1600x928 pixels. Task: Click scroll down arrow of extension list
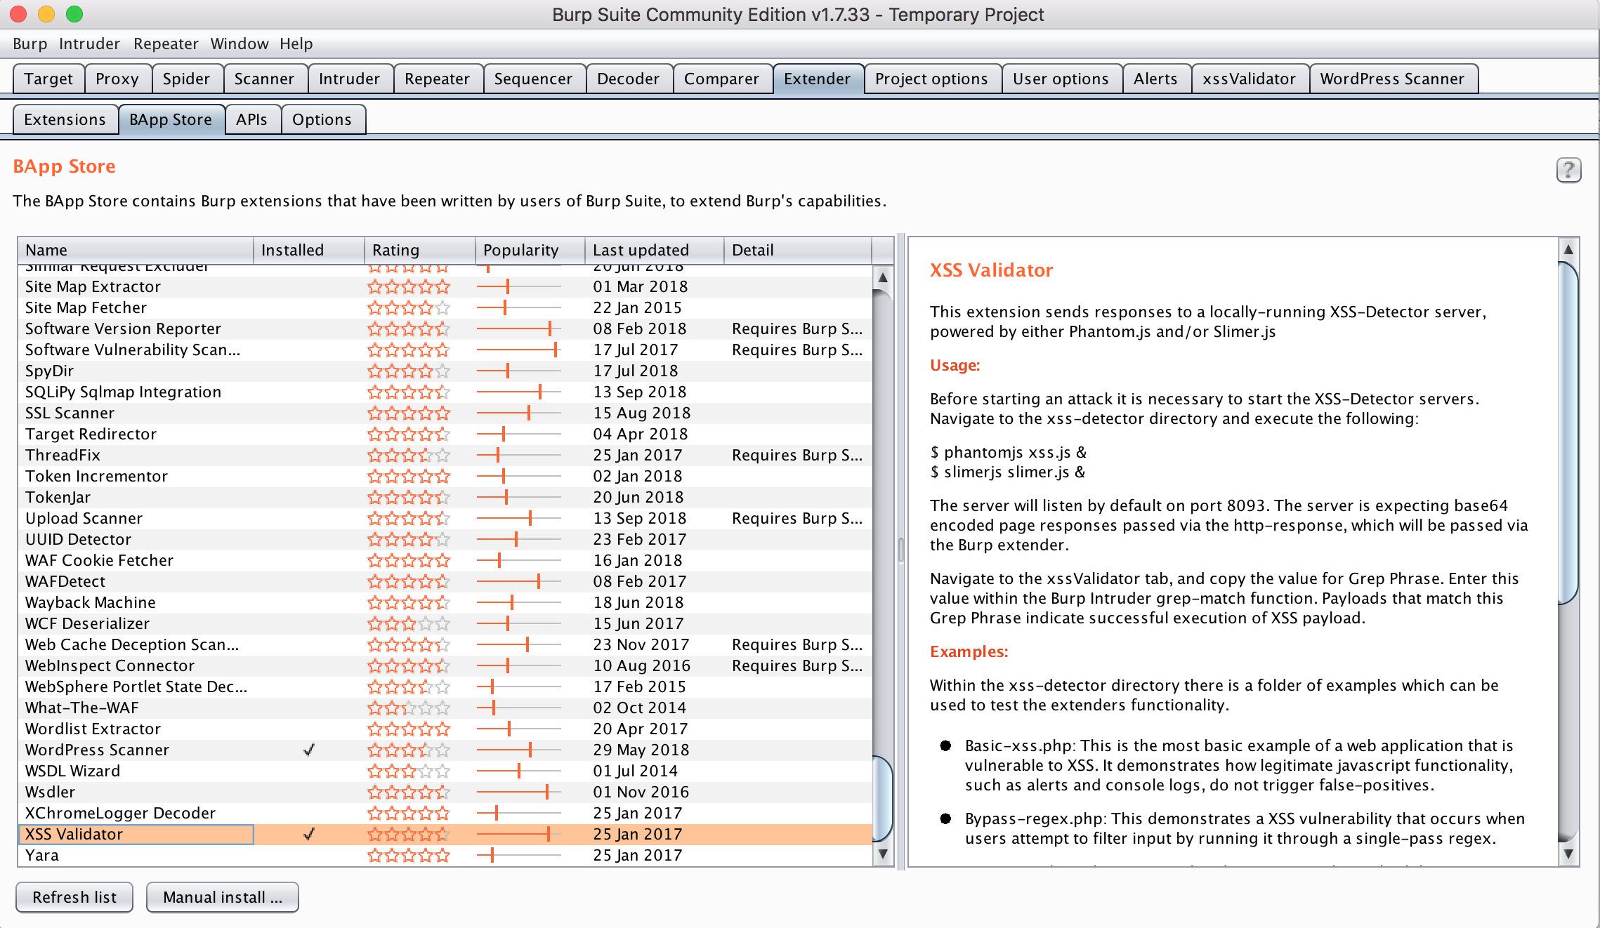[x=883, y=854]
